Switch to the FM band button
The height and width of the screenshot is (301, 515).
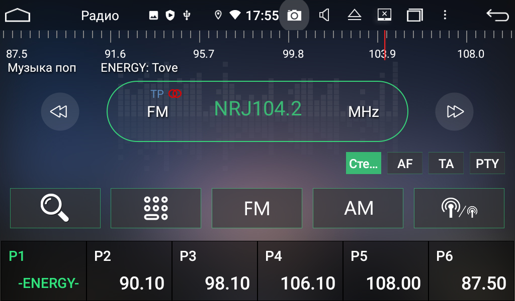(x=257, y=208)
